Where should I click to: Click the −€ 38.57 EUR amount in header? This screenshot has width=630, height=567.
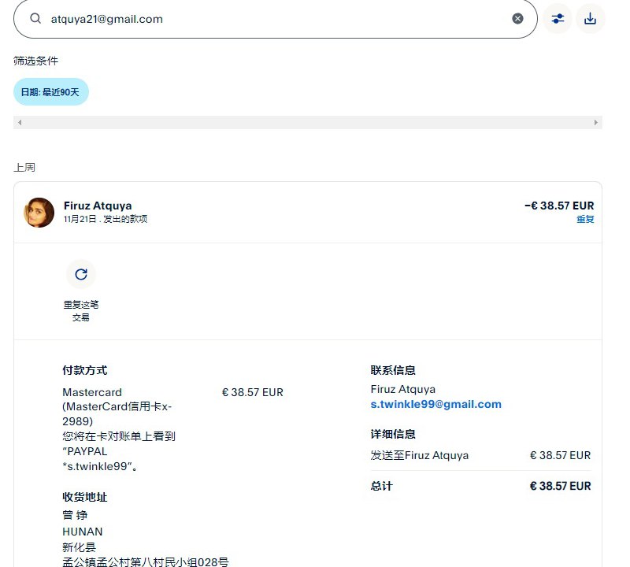[x=559, y=206]
